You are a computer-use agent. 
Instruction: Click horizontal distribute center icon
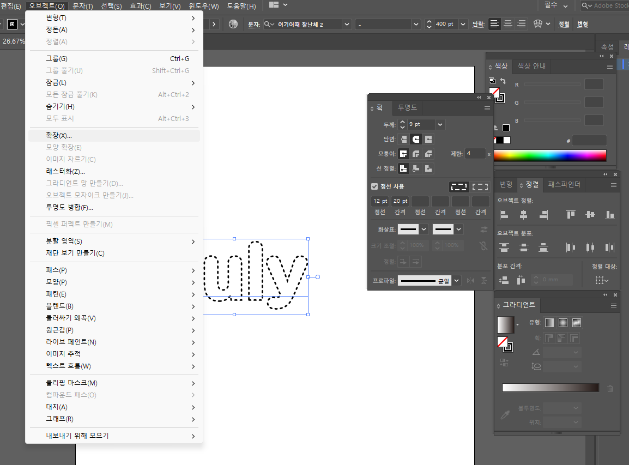[x=590, y=247]
